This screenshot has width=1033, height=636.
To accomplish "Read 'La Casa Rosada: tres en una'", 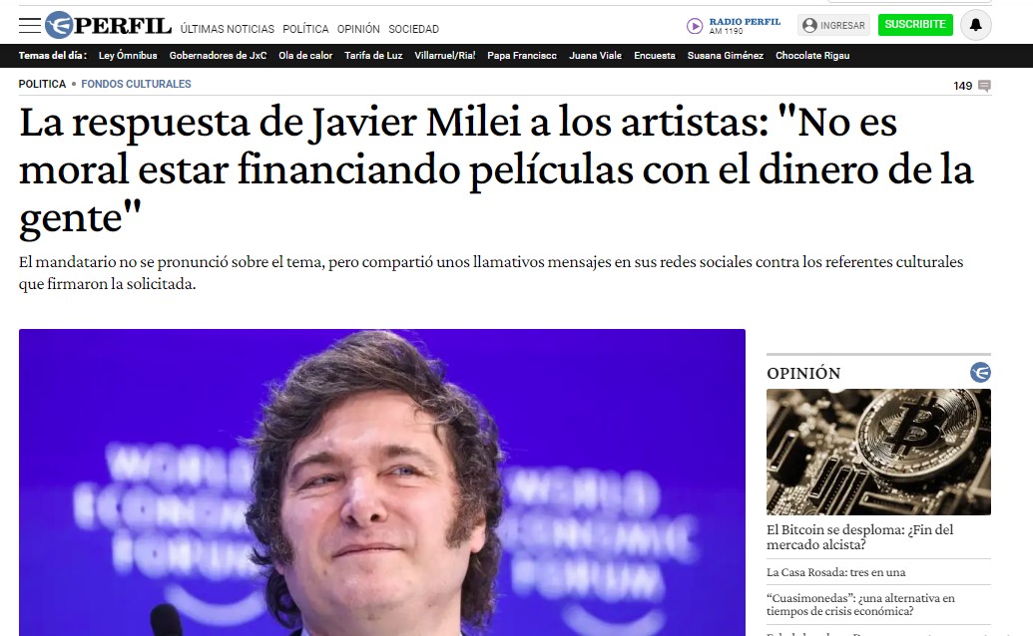I will (835, 572).
